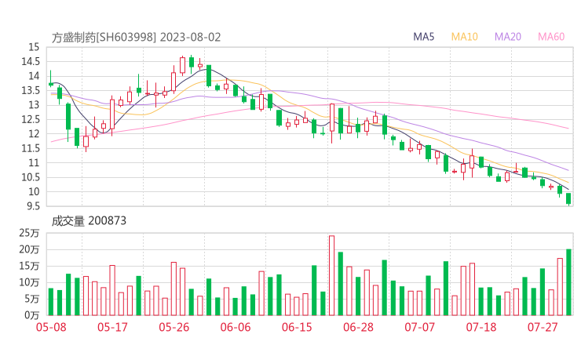This screenshot has height=345, width=581.
Task: Click the 06-15 date label
Action: 297,327
